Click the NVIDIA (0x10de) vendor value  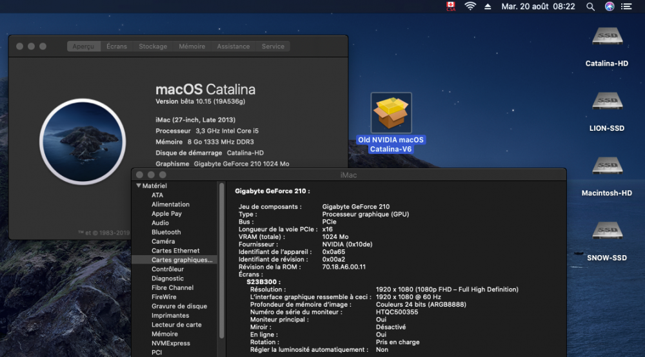(x=347, y=244)
